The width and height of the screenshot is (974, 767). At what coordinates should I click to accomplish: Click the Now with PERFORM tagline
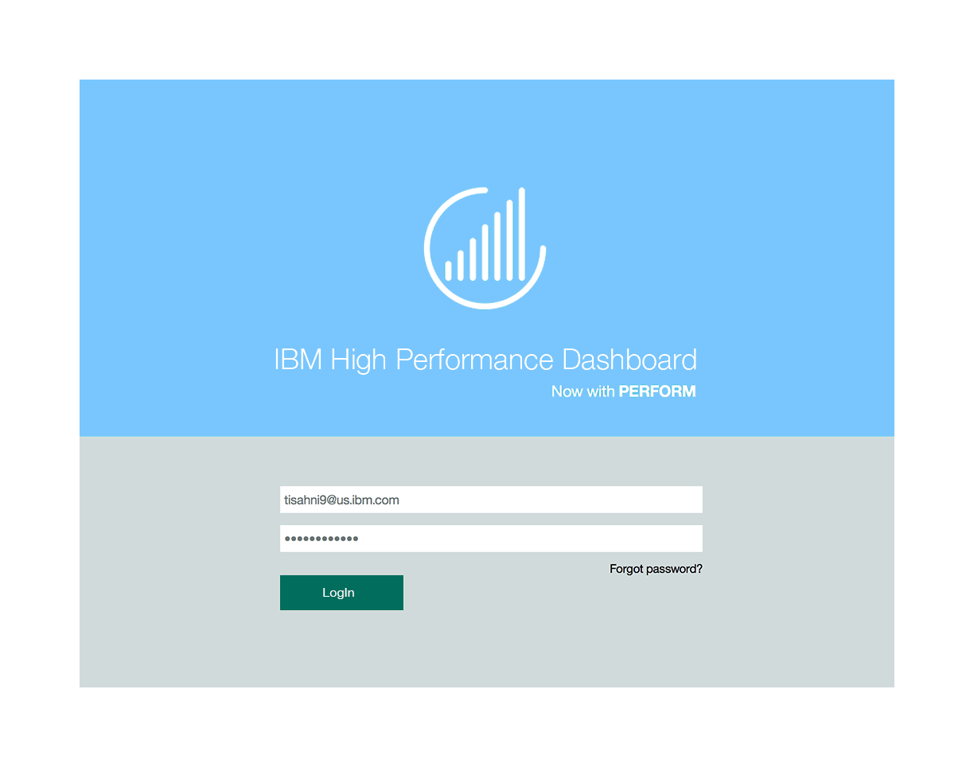624,391
